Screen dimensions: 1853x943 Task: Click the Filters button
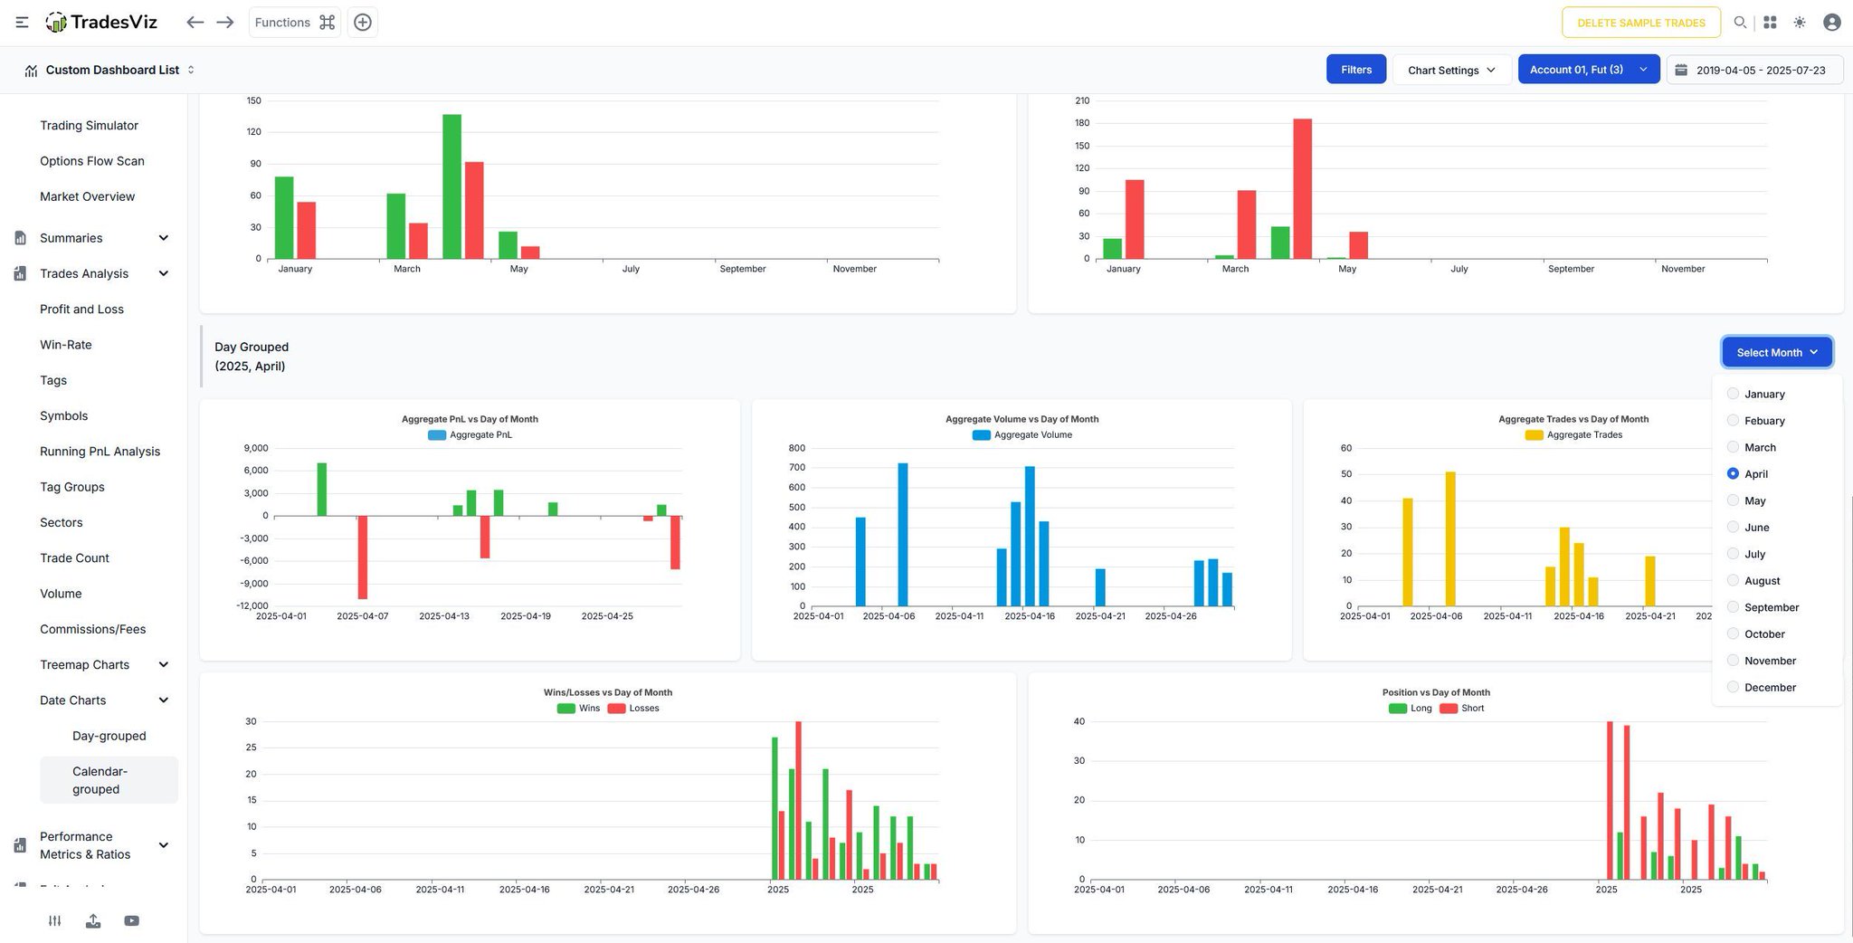1356,70
